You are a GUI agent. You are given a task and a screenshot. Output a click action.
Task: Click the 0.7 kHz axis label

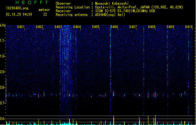click(x=2, y=103)
